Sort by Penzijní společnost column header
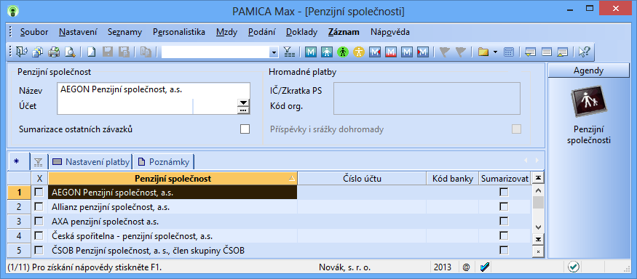 (x=173, y=179)
